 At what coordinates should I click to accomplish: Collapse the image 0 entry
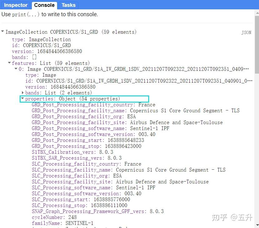point(16,69)
